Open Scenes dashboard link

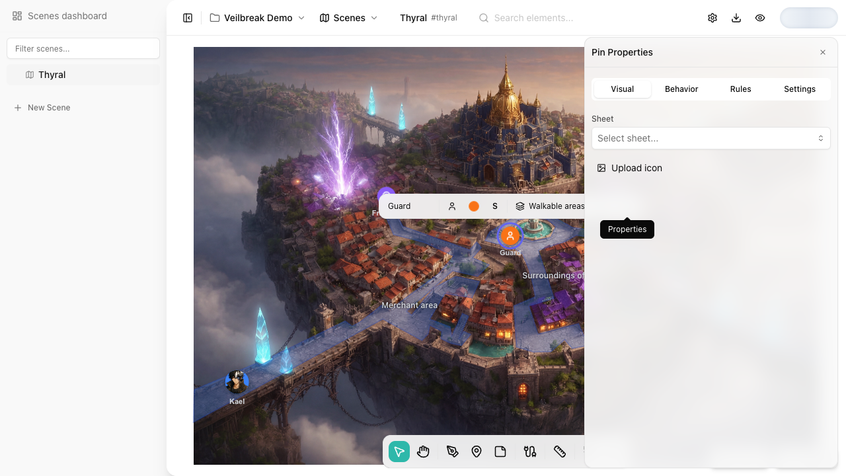tap(59, 16)
